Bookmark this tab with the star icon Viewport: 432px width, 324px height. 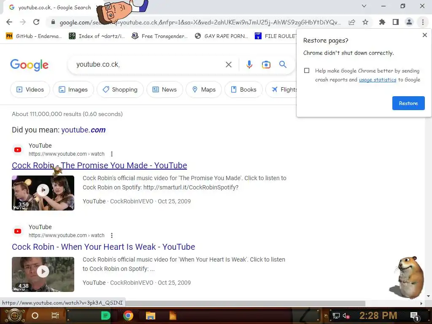coord(365,22)
